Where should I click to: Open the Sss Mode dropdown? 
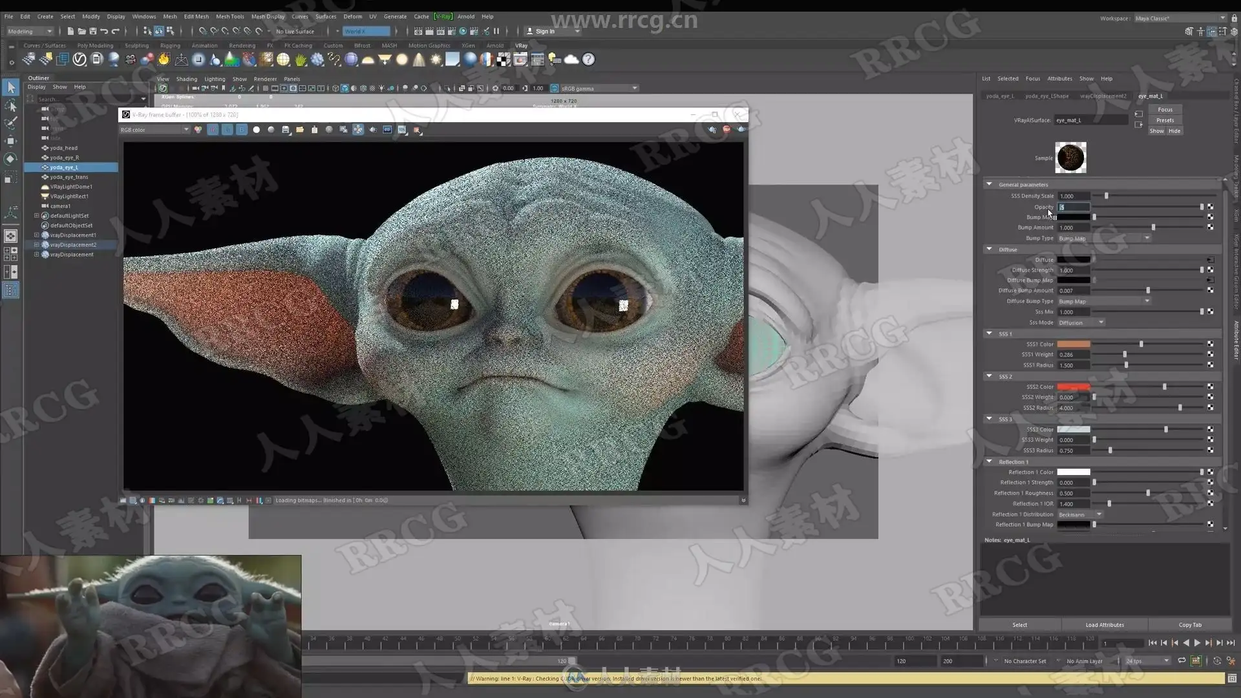(1081, 323)
